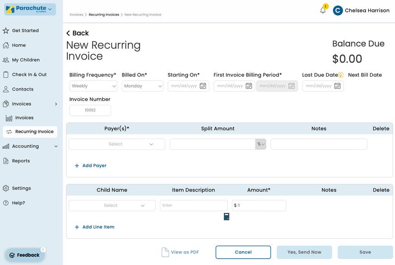The height and width of the screenshot is (265, 395).
Task: Click the Last Due Date info icon
Action: click(x=341, y=75)
